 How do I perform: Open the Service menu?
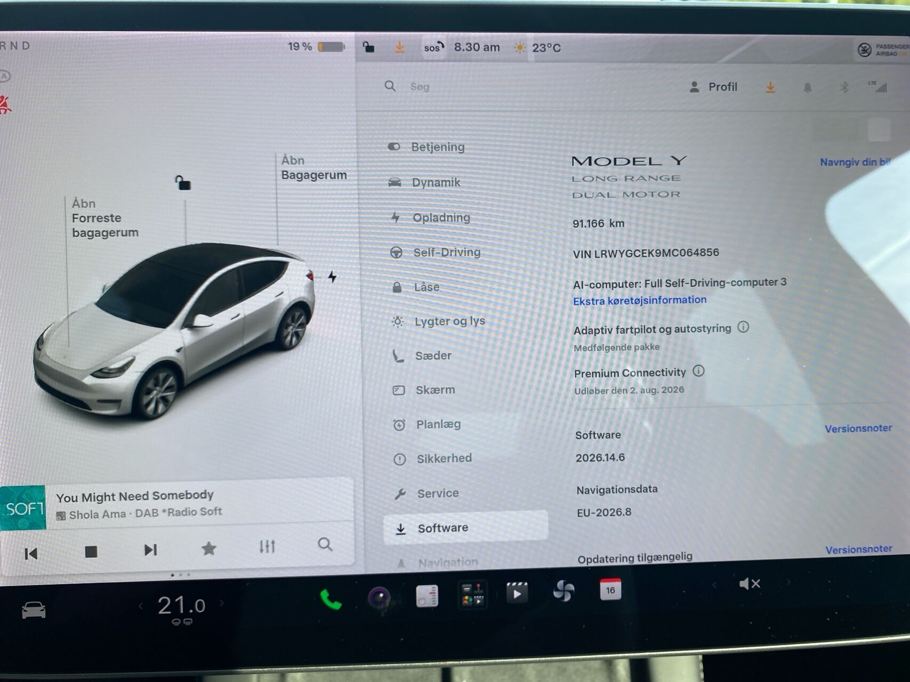[426, 493]
